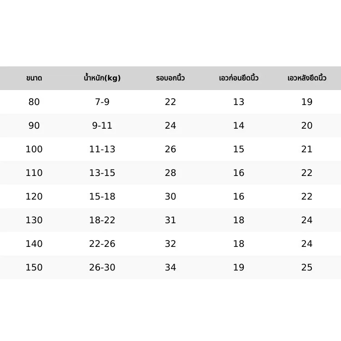Viewport: 341px width, 341px height.
Task: Click chest value 26 cell
Action: pyautogui.click(x=170, y=149)
